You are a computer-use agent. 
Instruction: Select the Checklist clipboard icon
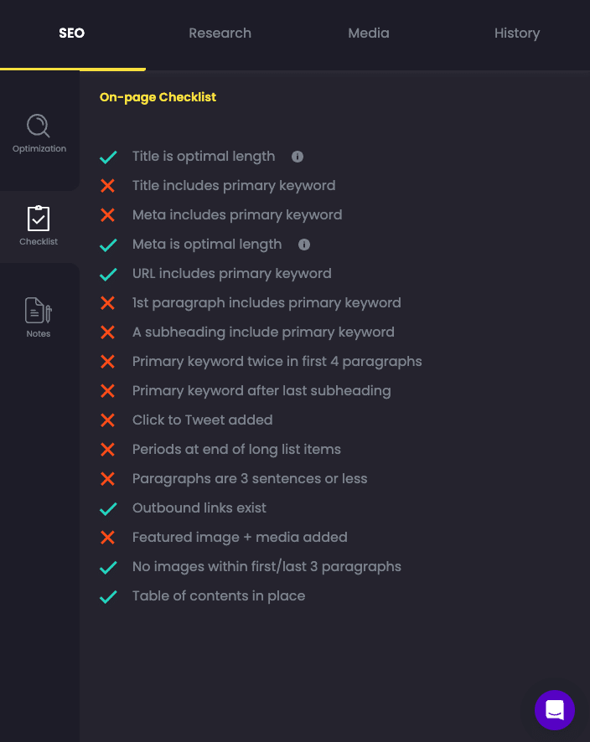pos(39,218)
